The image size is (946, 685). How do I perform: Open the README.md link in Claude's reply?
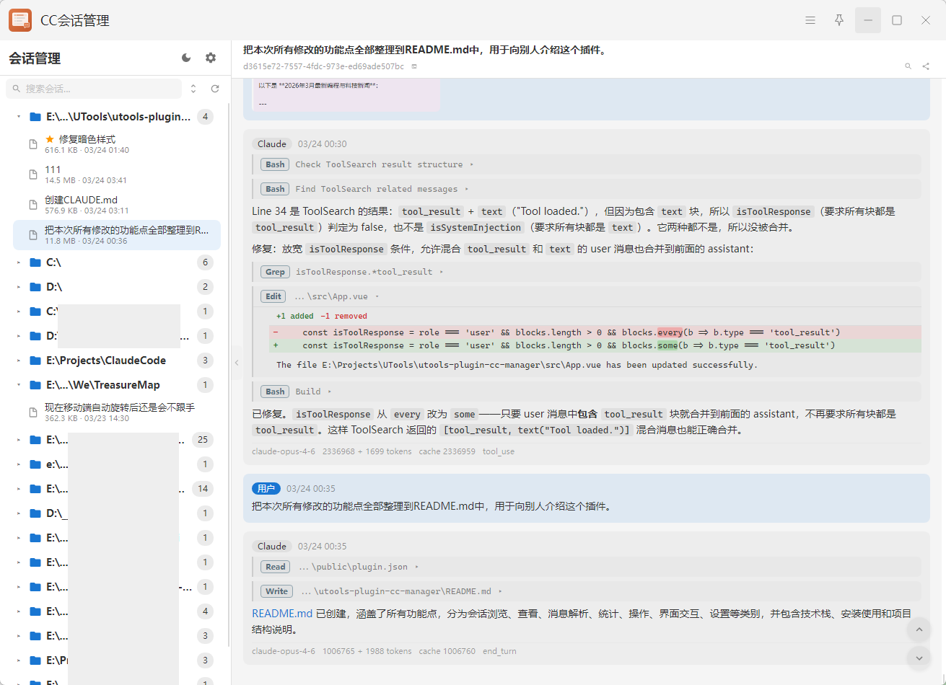click(x=282, y=614)
